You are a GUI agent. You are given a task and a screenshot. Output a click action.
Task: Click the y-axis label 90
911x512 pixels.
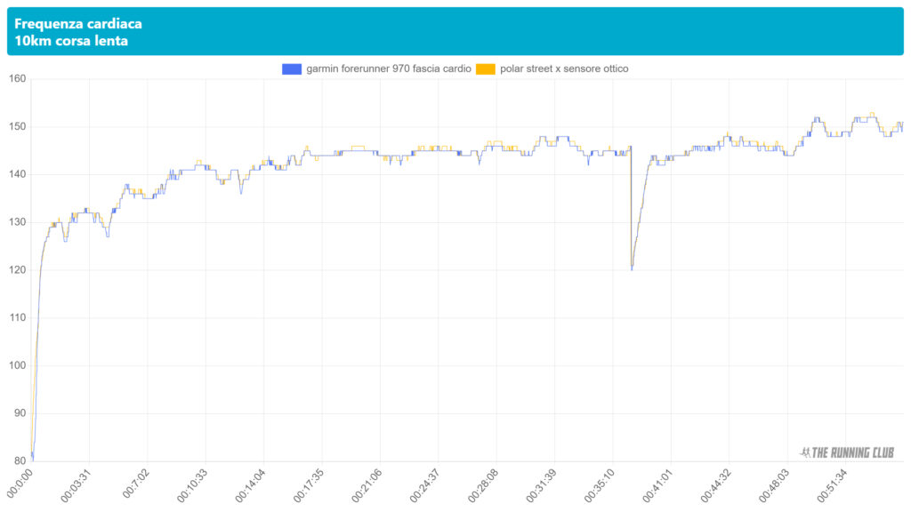pyautogui.click(x=20, y=413)
